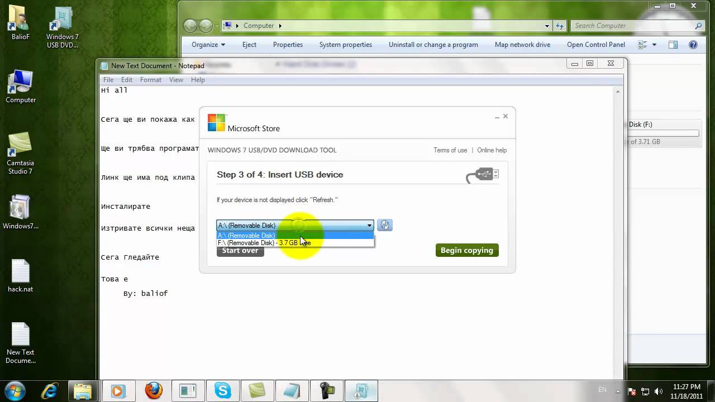The width and height of the screenshot is (715, 402).
Task: Click Start over button
Action: coord(240,251)
